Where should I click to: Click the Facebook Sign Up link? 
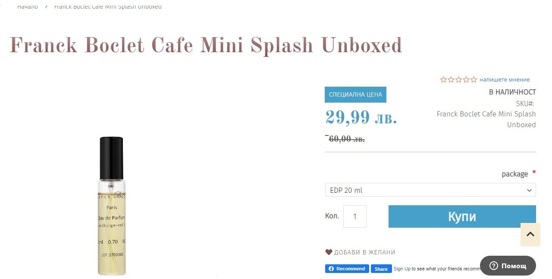(402, 269)
